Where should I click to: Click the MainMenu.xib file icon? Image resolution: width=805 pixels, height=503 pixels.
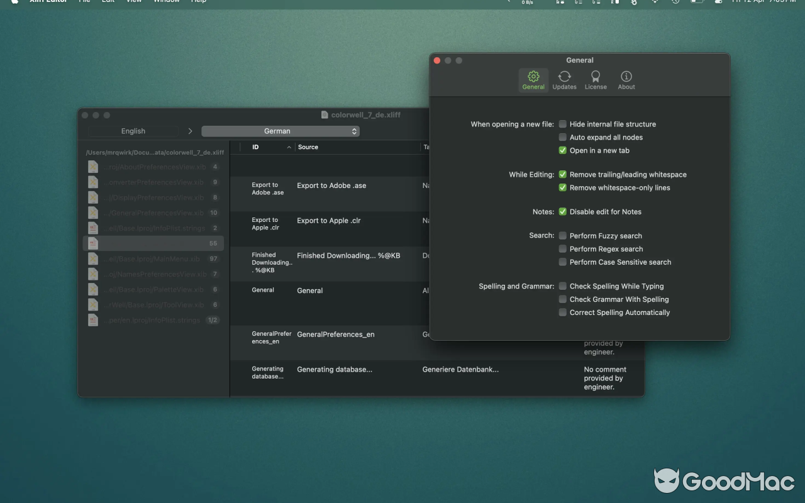pyautogui.click(x=92, y=258)
